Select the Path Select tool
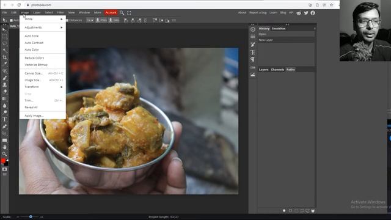 click(4, 133)
